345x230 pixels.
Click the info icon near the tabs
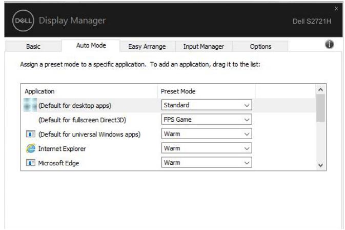click(329, 45)
